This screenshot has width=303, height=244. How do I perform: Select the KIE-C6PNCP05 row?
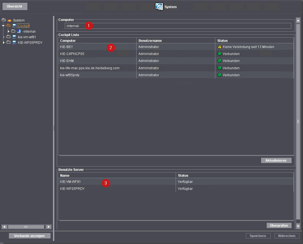(176, 54)
